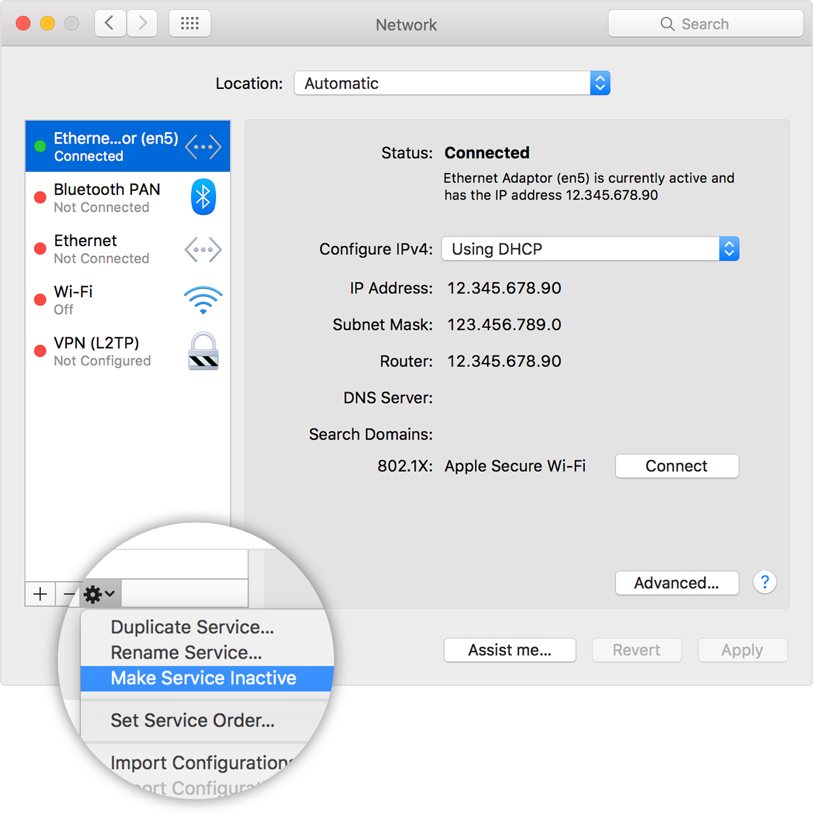Open the Advanced… settings
Screen dimensions: 813x815
click(x=677, y=583)
